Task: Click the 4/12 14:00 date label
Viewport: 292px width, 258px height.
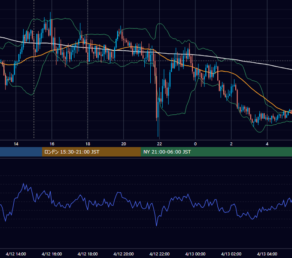Action: click(16, 254)
